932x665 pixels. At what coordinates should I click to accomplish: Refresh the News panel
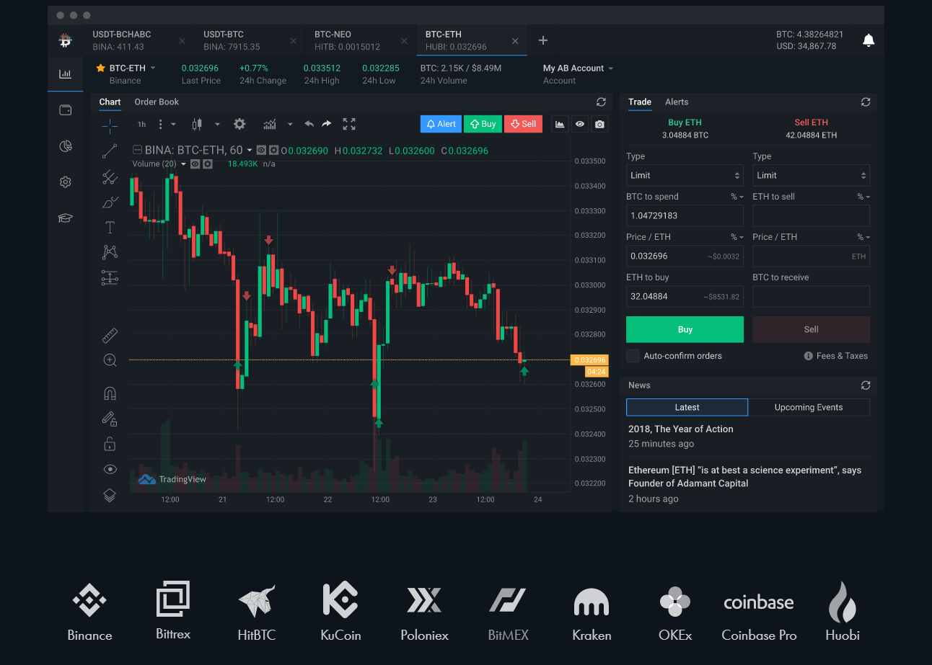(x=866, y=385)
